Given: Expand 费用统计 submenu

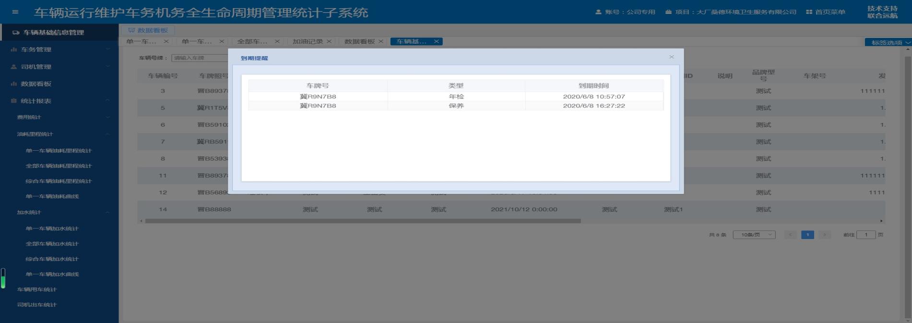Looking at the screenshot, I should (x=59, y=117).
